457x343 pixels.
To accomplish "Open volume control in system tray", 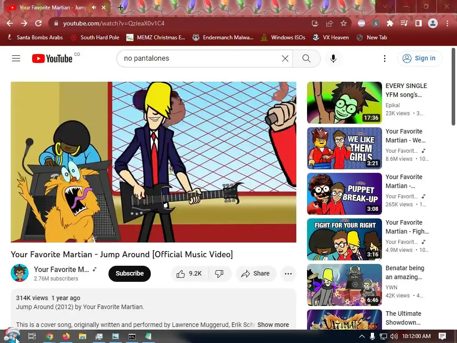I will pos(394,336).
